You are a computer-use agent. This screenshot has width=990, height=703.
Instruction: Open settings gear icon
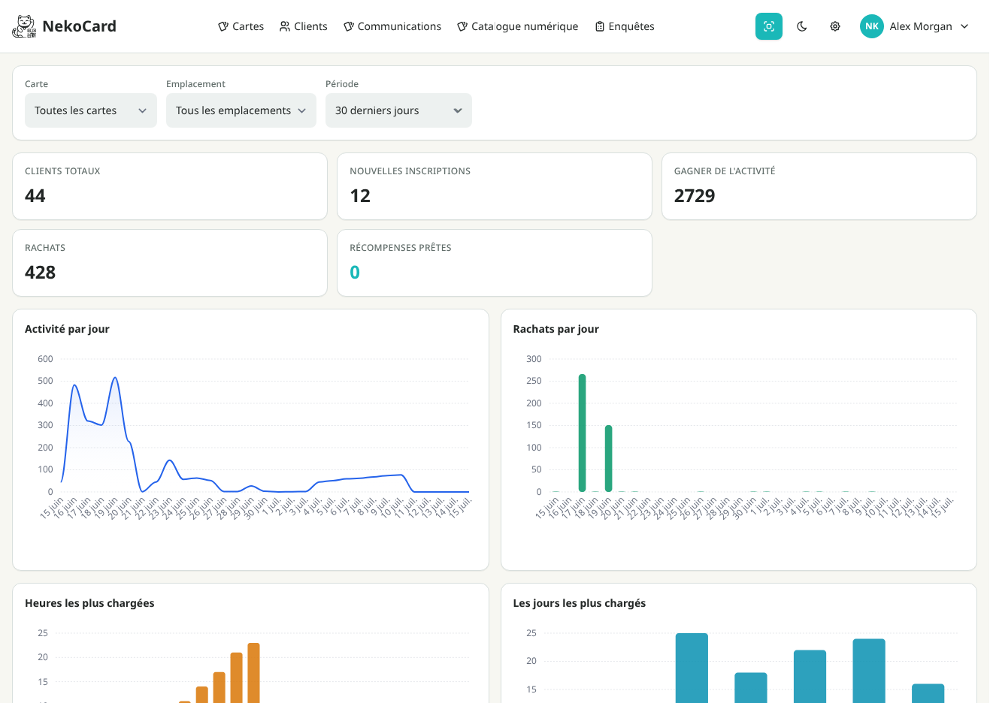835,26
